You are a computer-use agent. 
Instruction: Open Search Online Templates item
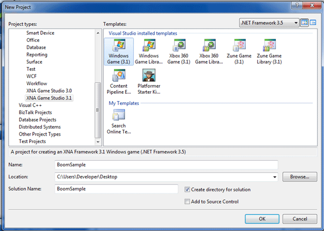click(x=119, y=122)
